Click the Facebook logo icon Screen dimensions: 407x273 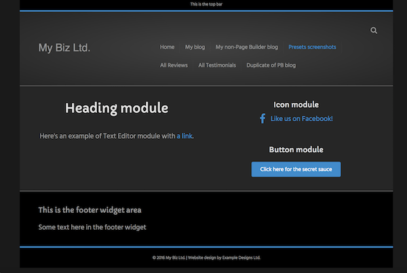263,119
